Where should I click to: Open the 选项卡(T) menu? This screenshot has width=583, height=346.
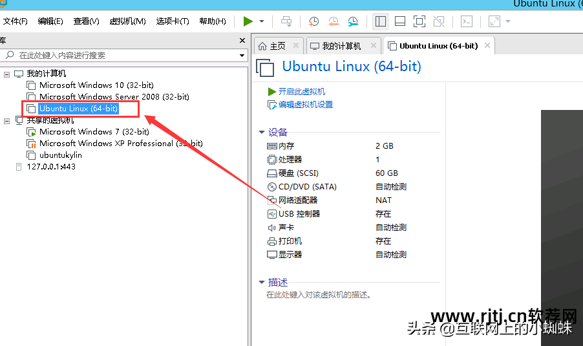pyautogui.click(x=173, y=21)
